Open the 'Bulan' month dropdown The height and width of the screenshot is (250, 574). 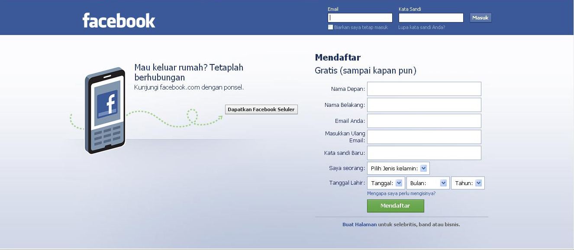[x=428, y=183]
